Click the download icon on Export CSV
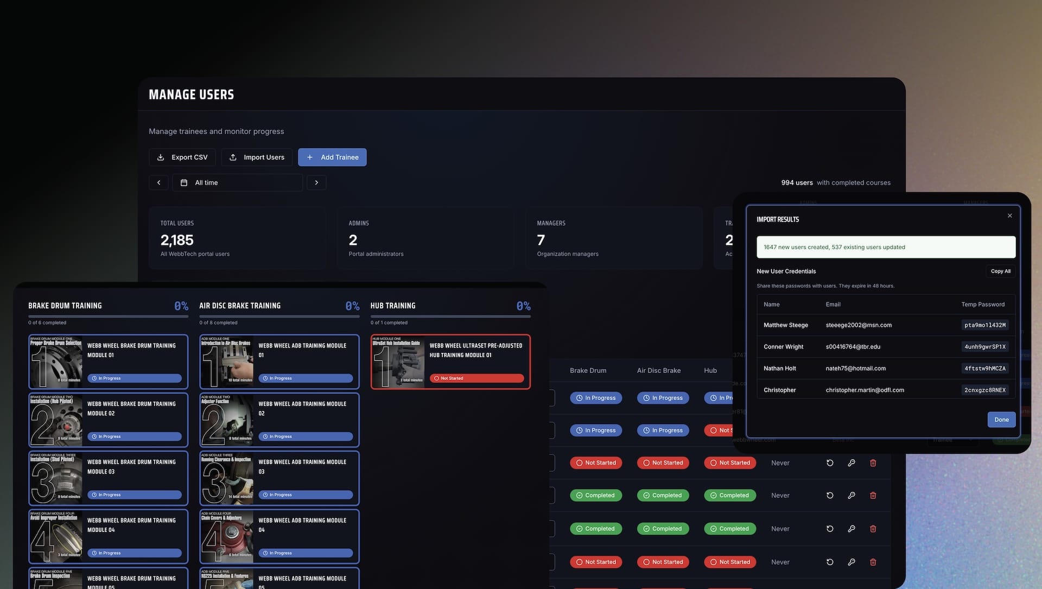The height and width of the screenshot is (589, 1042). pyautogui.click(x=161, y=157)
